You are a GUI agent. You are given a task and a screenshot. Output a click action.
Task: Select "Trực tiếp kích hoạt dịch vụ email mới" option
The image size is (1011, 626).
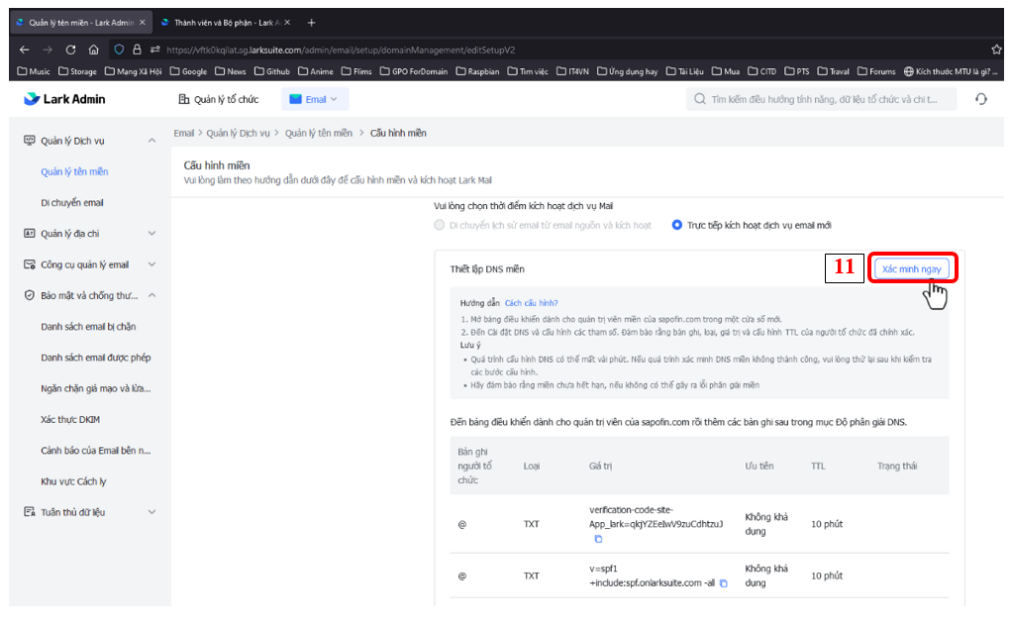[678, 225]
